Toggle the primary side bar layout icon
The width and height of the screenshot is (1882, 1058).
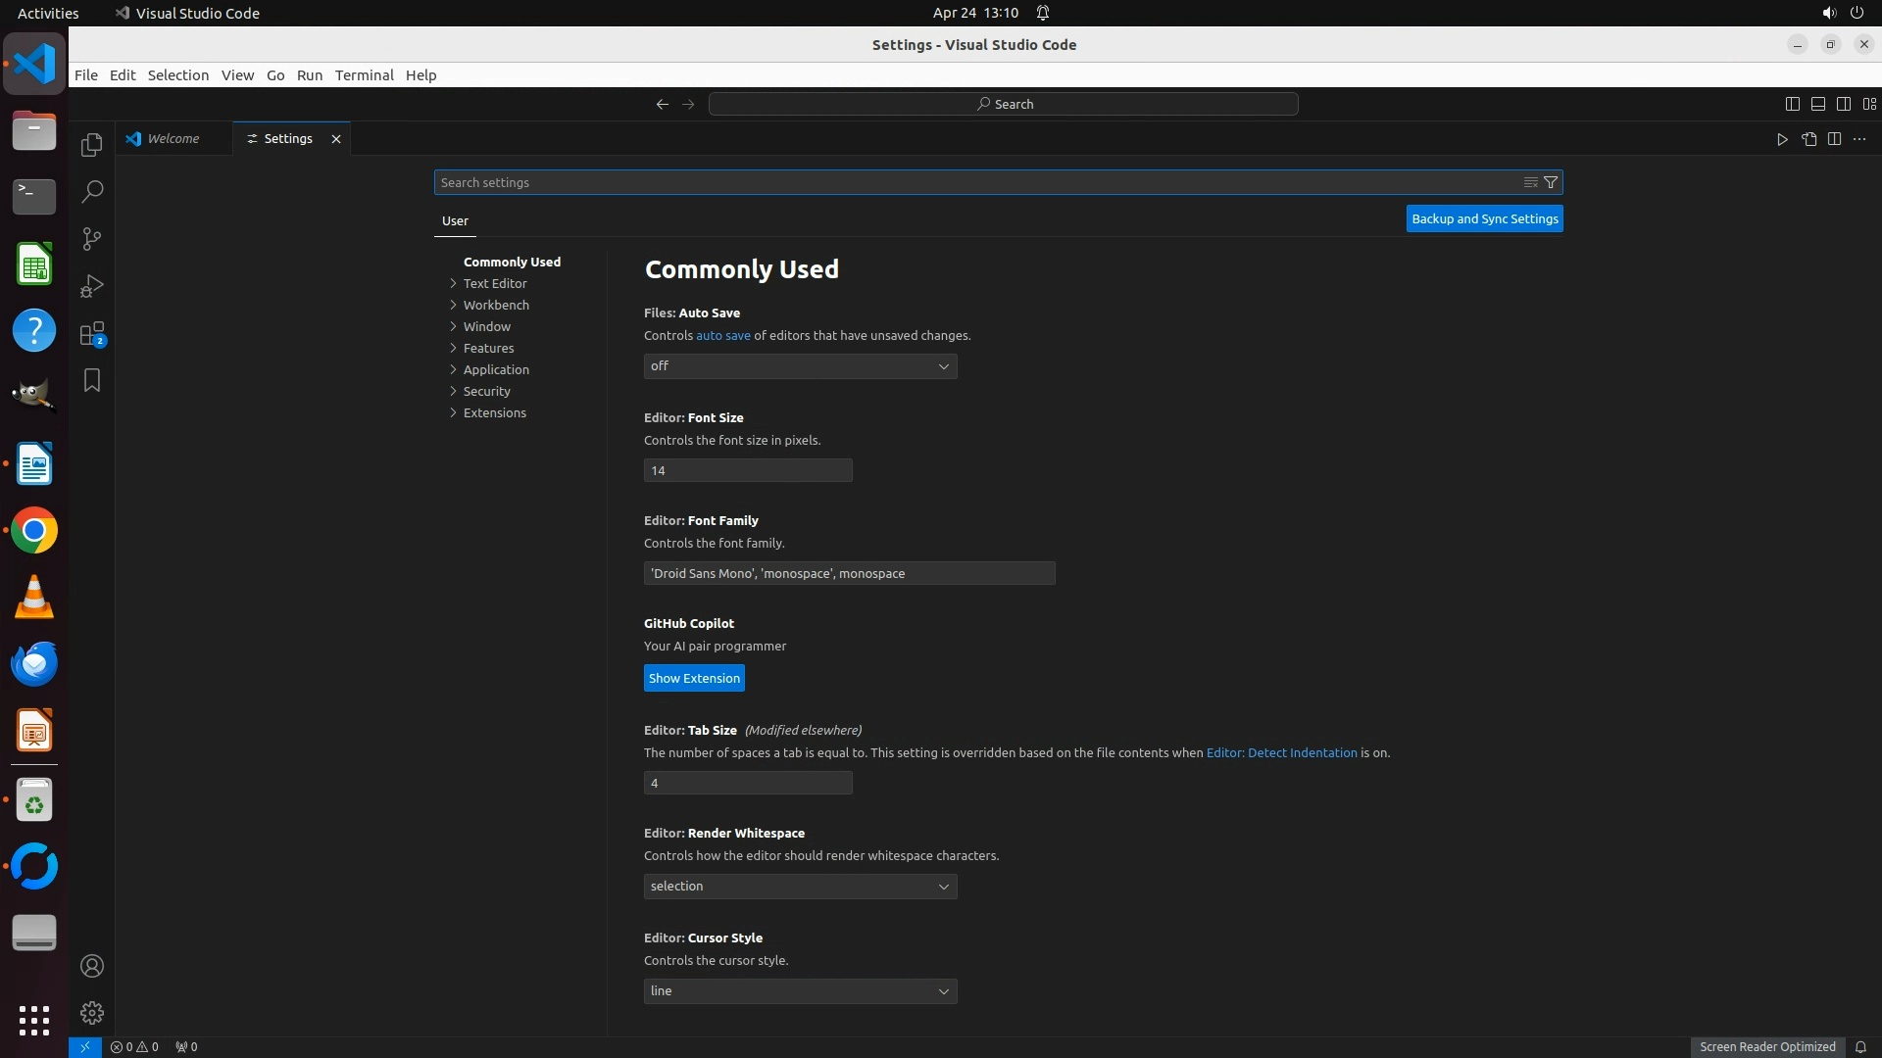pyautogui.click(x=1792, y=104)
